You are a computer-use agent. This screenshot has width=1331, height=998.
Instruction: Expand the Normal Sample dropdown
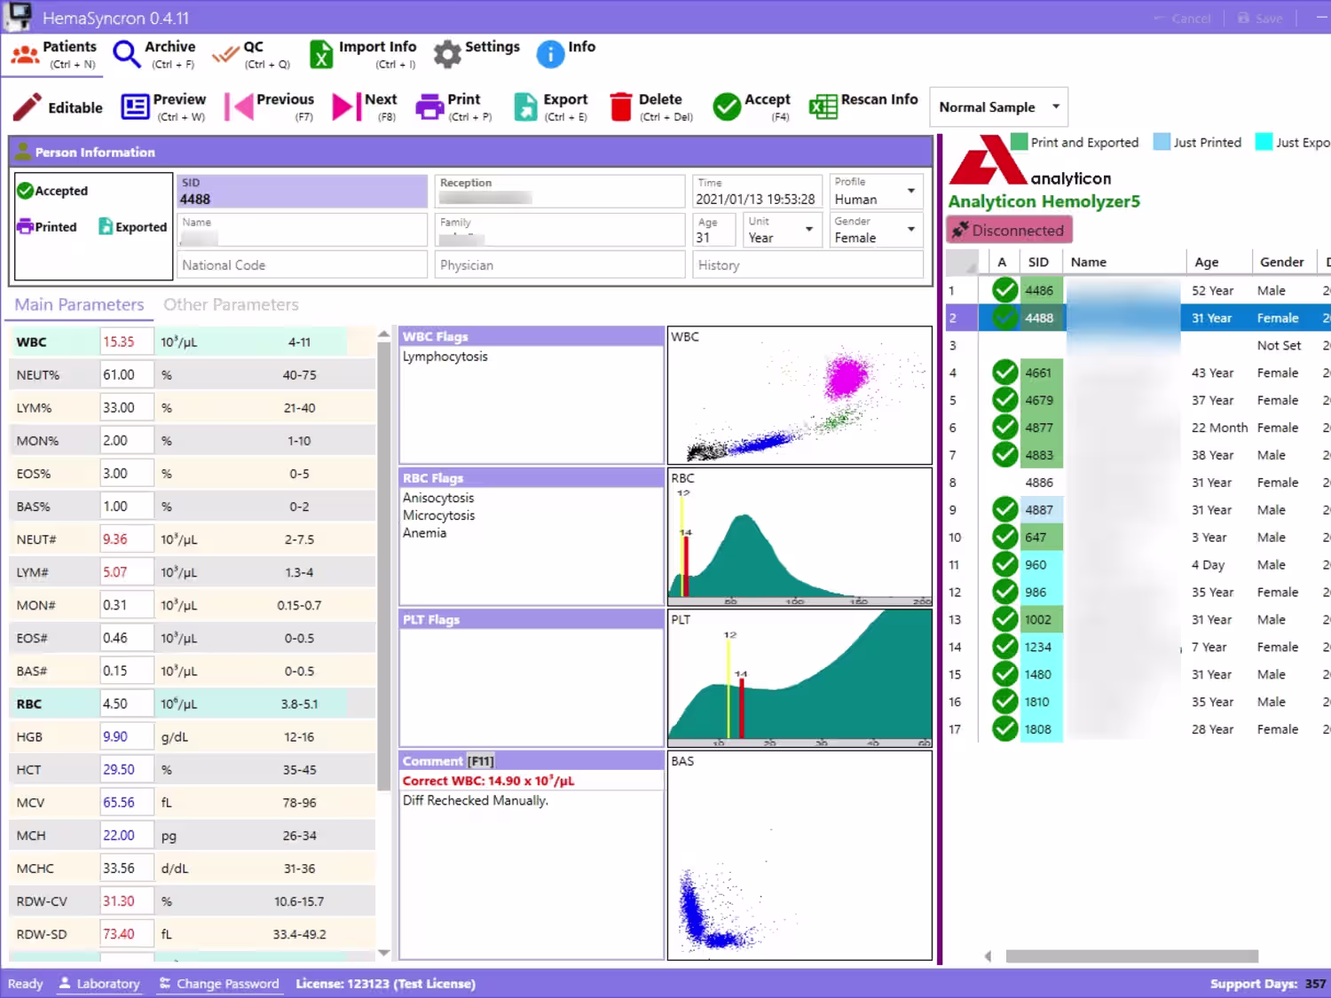pos(998,107)
